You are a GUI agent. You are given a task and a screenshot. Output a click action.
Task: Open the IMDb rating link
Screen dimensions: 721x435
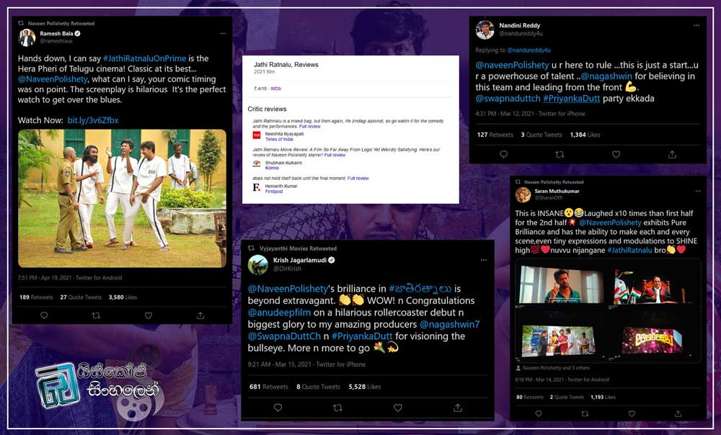tap(275, 87)
